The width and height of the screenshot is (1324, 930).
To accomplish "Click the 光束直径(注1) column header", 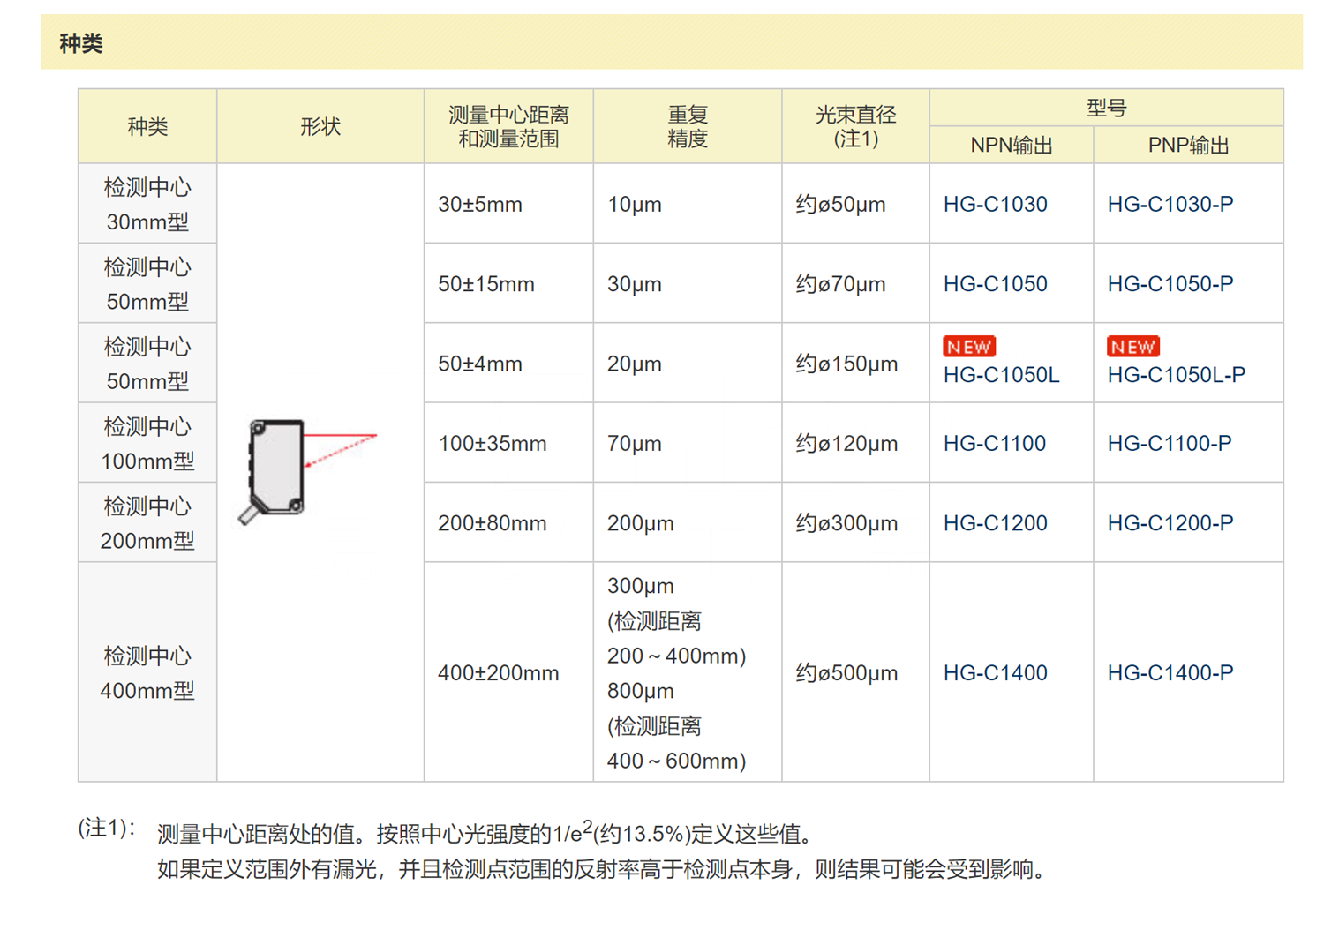I will [x=855, y=126].
